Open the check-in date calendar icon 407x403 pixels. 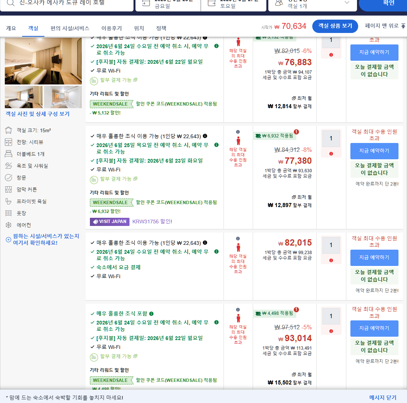(146, 3)
